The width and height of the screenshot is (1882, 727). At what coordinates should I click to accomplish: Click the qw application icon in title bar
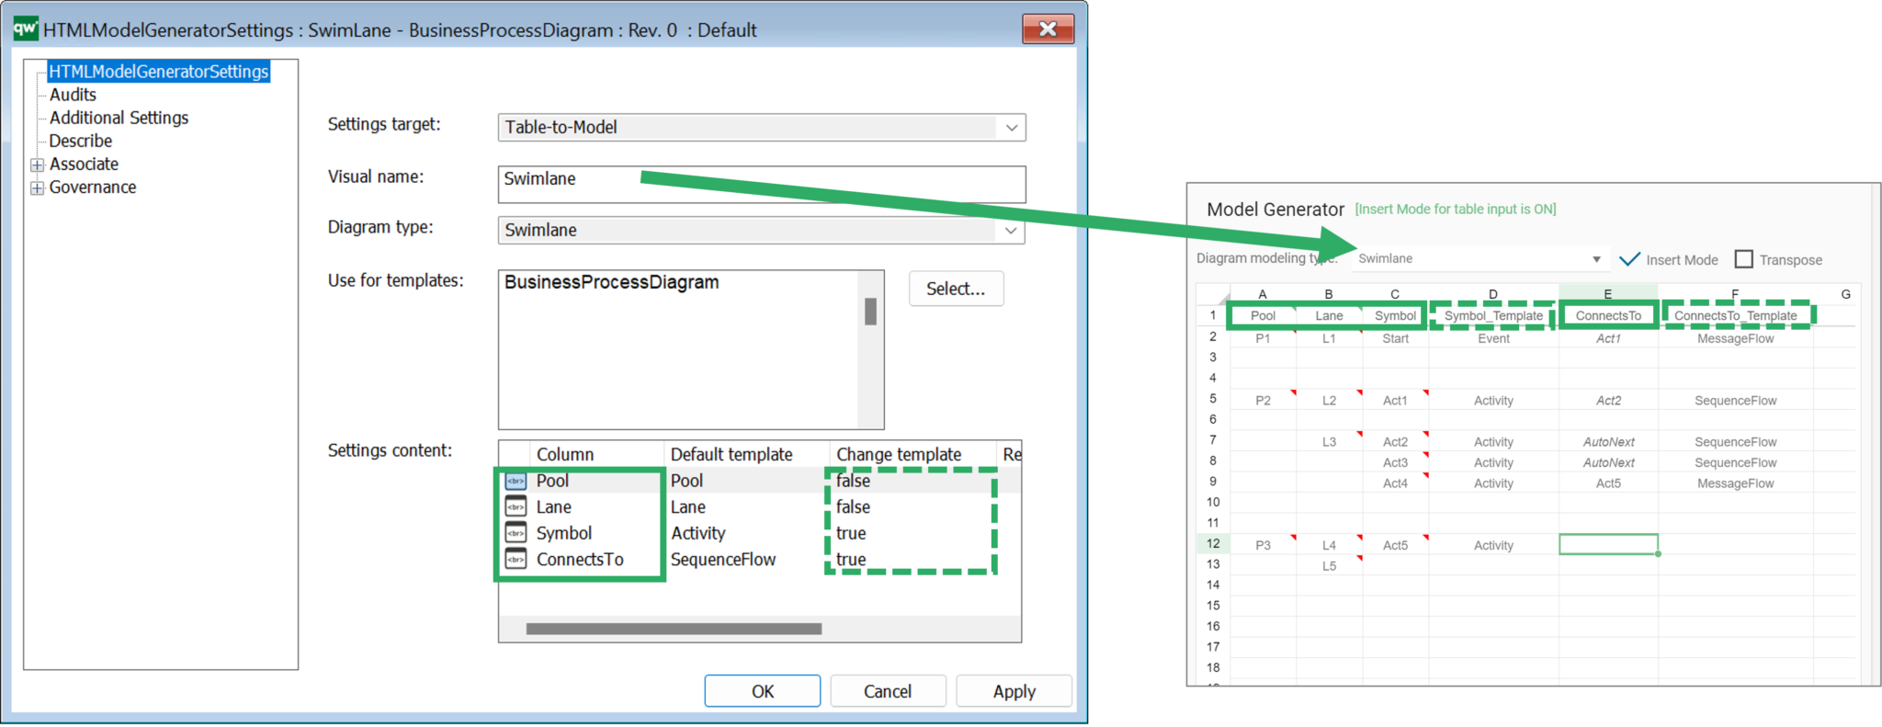point(26,28)
